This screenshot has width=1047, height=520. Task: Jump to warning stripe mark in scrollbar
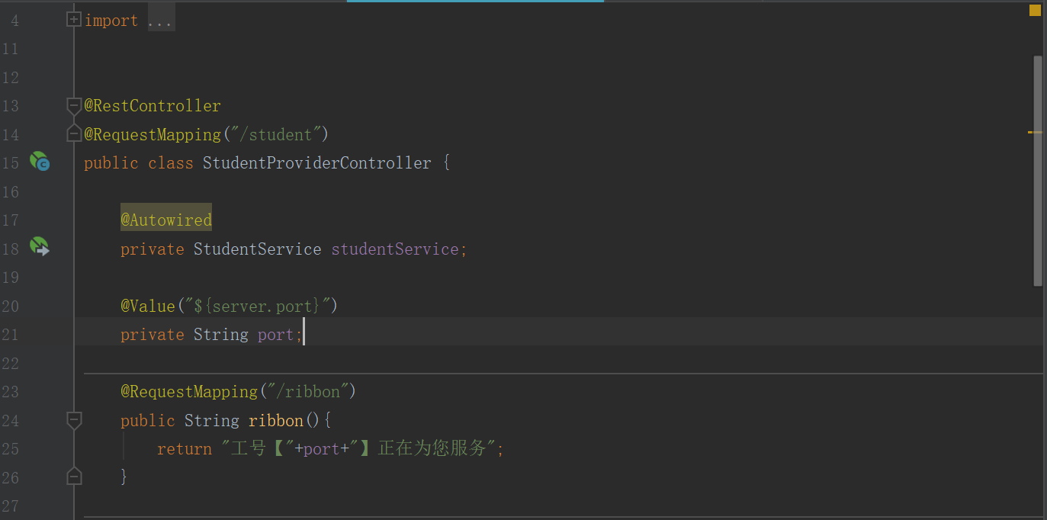(x=1035, y=133)
